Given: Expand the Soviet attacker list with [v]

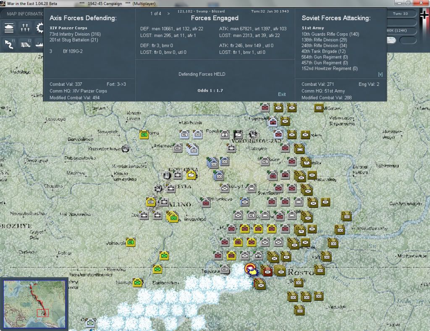Looking at the screenshot, I should point(380,74).
